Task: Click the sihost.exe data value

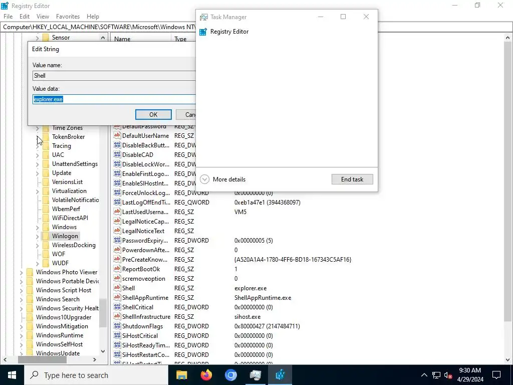Action: [x=247, y=317]
